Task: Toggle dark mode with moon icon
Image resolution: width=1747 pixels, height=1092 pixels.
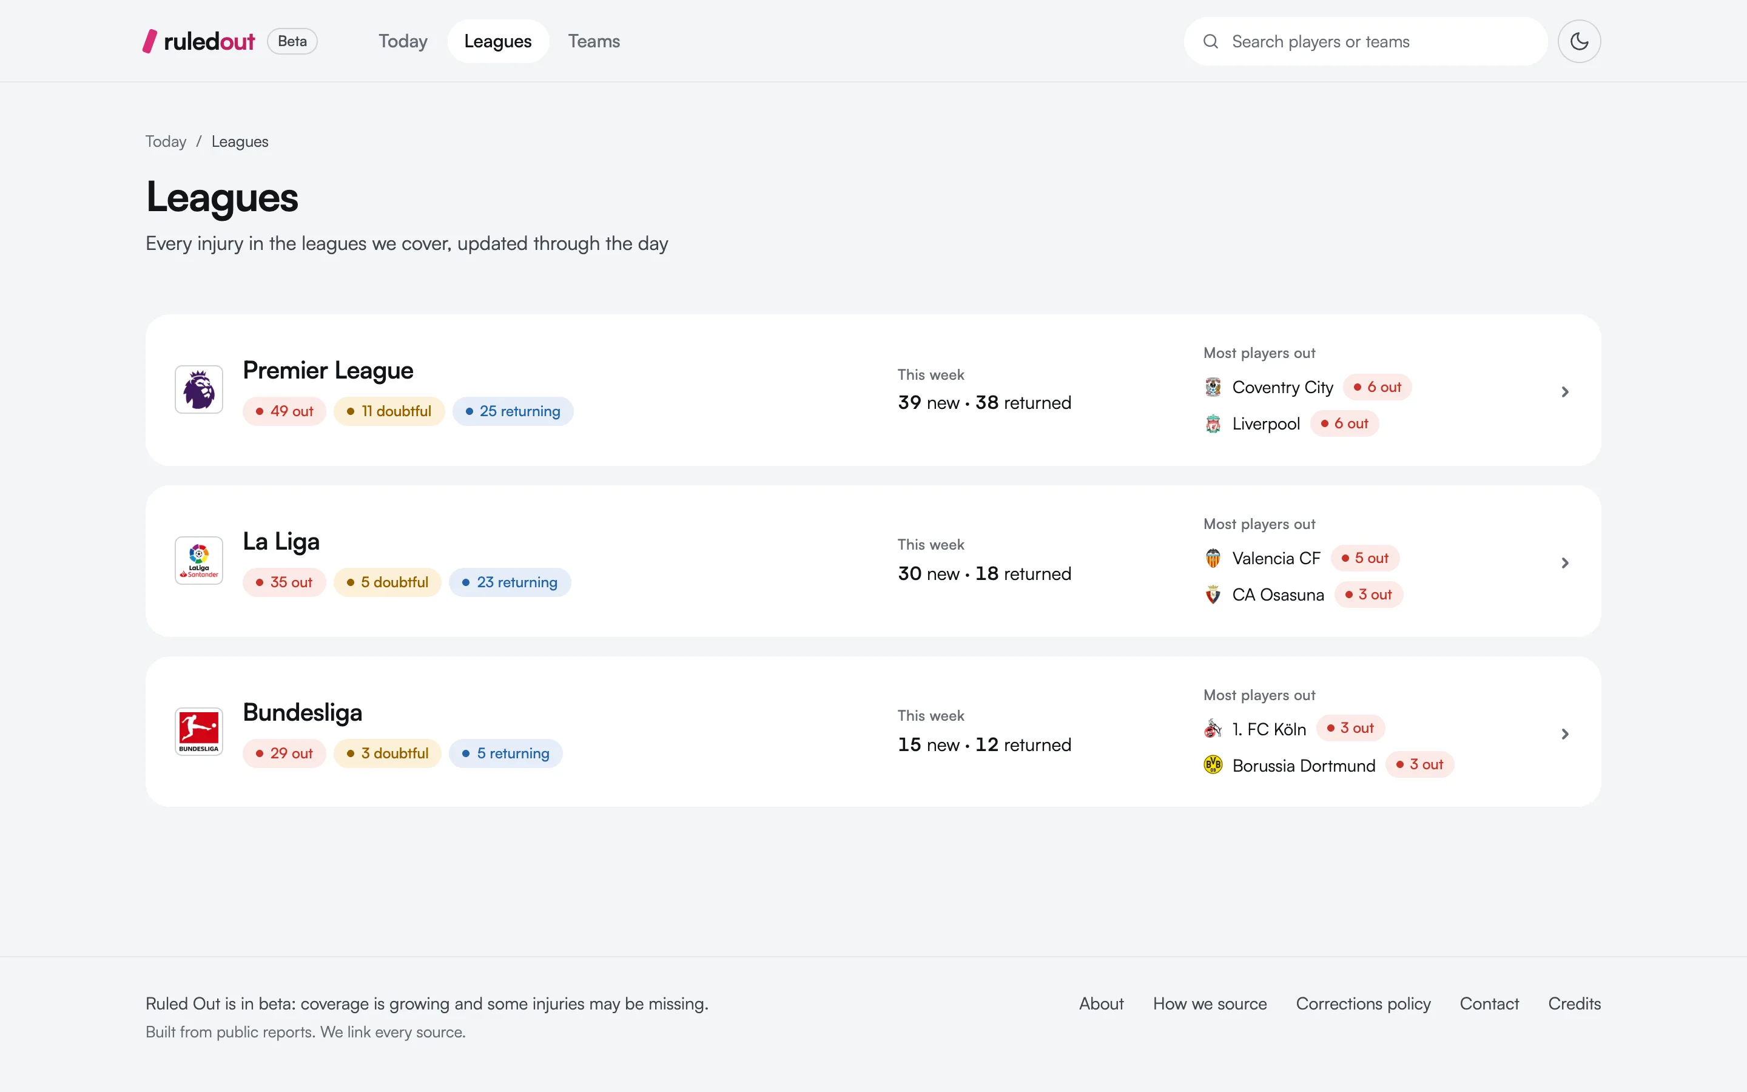Action: (1579, 41)
